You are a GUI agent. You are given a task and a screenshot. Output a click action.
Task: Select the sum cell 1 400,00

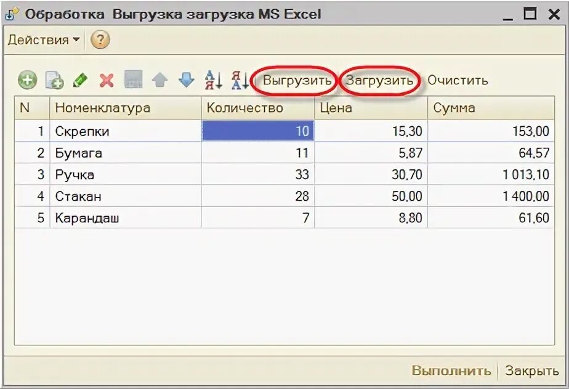[491, 196]
